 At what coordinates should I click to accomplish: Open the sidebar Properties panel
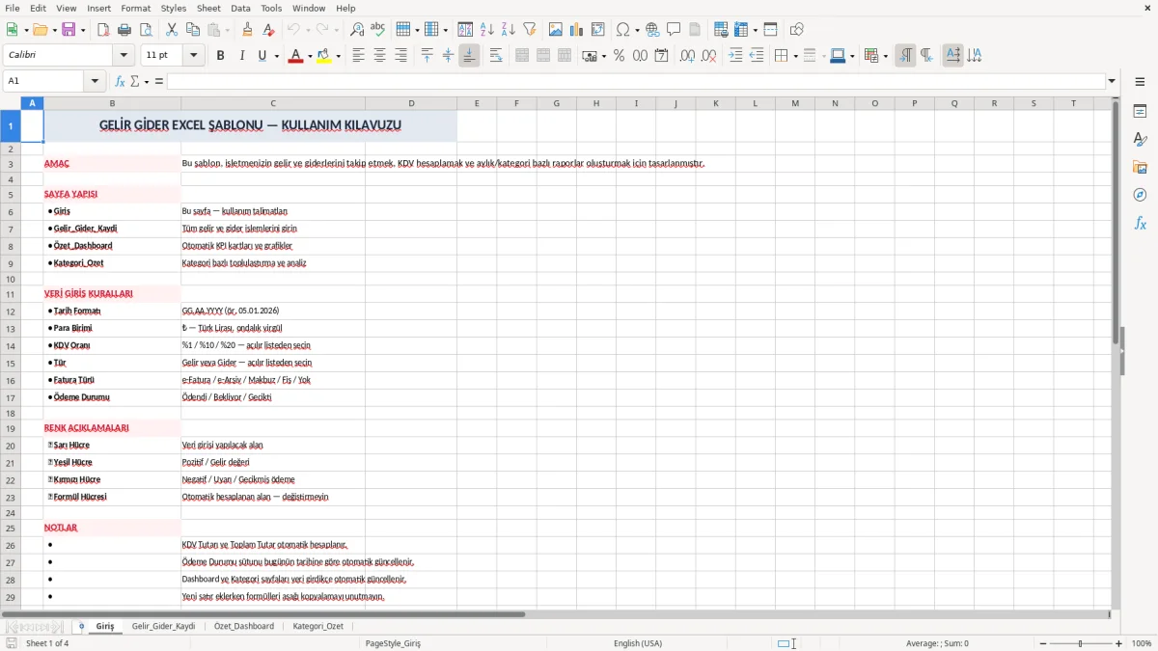(1140, 112)
